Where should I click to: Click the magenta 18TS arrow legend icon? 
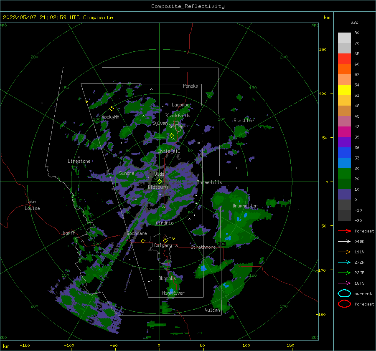(344, 283)
